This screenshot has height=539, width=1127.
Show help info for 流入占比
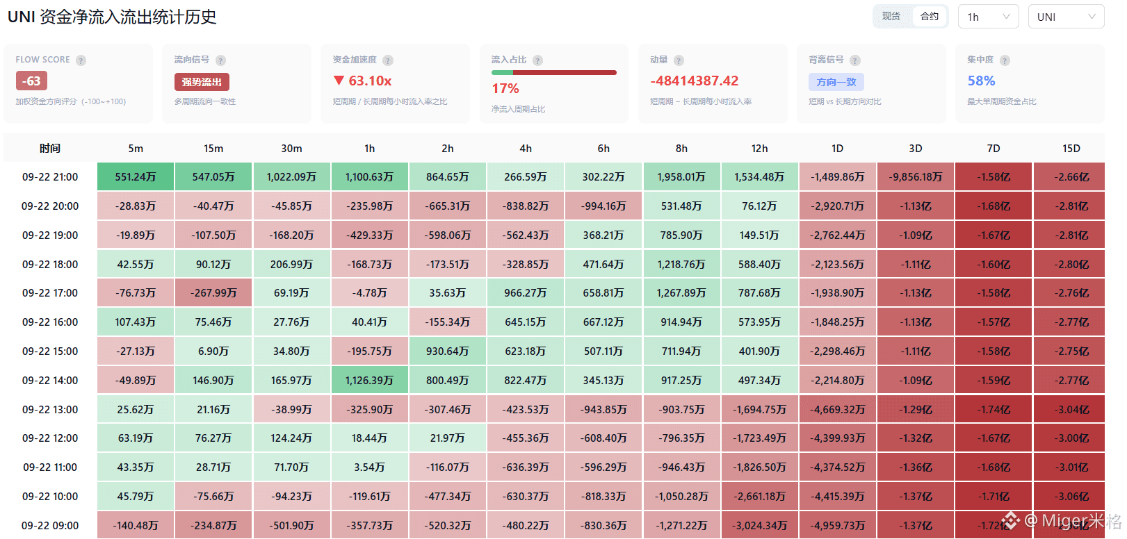[x=537, y=60]
